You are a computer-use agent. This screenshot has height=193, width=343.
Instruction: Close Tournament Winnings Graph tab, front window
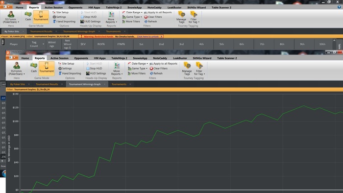(x=104, y=84)
